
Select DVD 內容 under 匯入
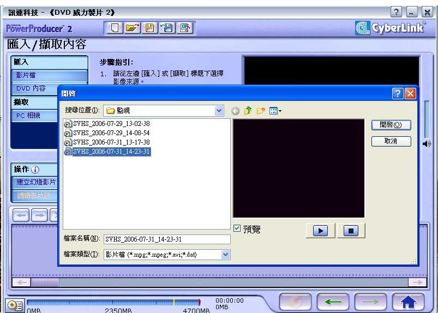(35, 88)
